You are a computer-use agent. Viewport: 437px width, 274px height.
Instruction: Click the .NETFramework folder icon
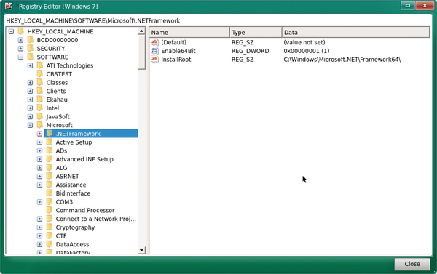pyautogui.click(x=50, y=133)
